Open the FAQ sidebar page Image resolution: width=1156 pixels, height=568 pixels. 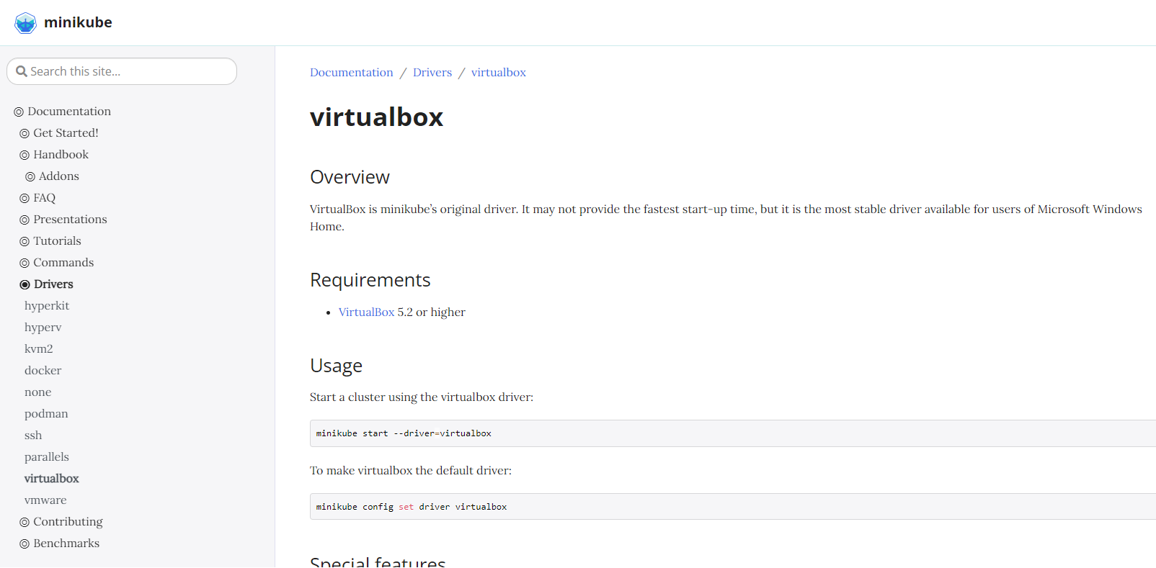(x=44, y=198)
